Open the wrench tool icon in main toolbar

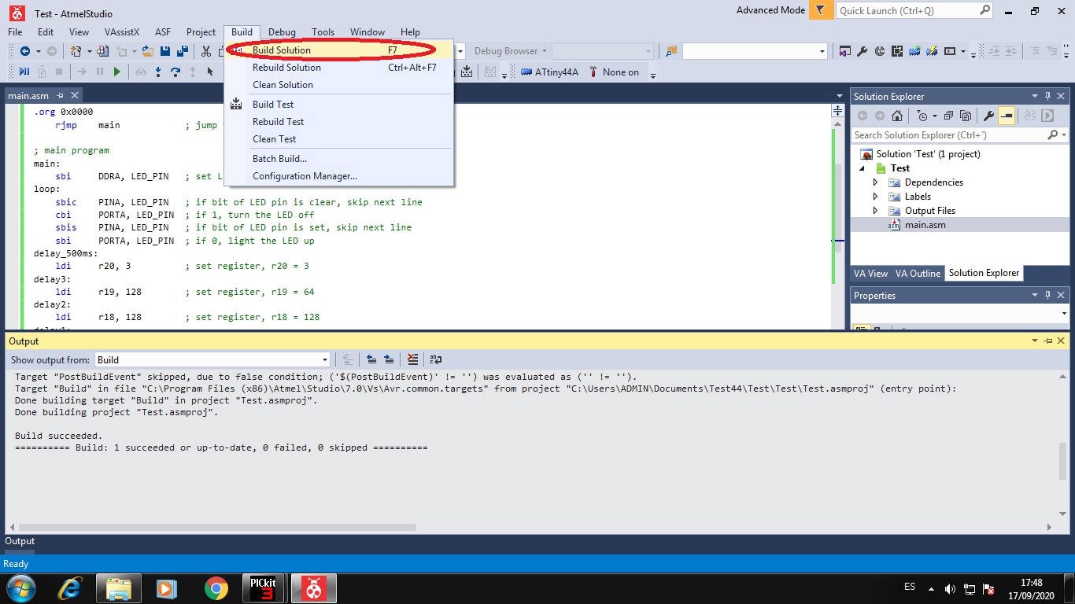click(x=863, y=51)
